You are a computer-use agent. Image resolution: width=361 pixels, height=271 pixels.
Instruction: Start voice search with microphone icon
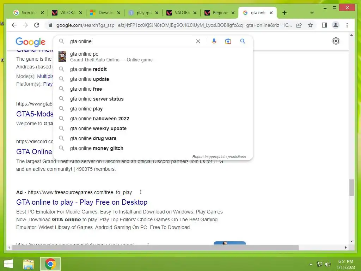click(x=214, y=41)
